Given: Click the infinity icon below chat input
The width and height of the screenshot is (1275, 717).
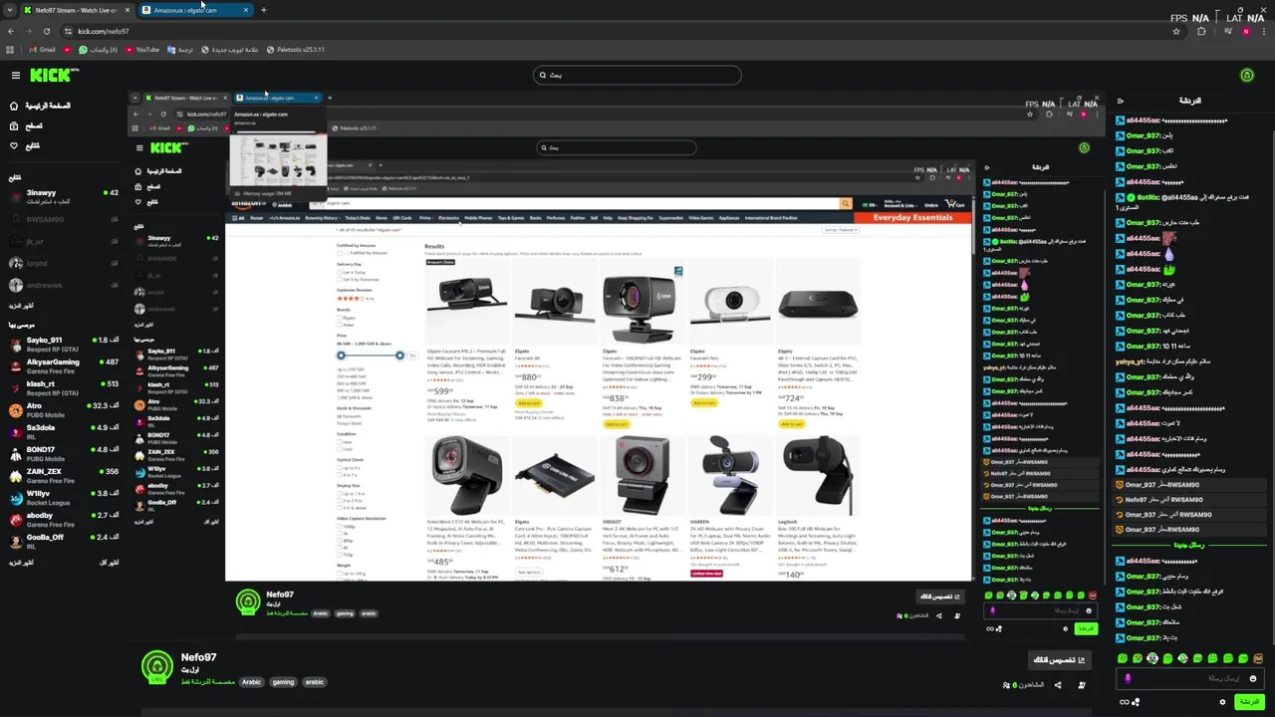Looking at the screenshot, I should point(1125,702).
